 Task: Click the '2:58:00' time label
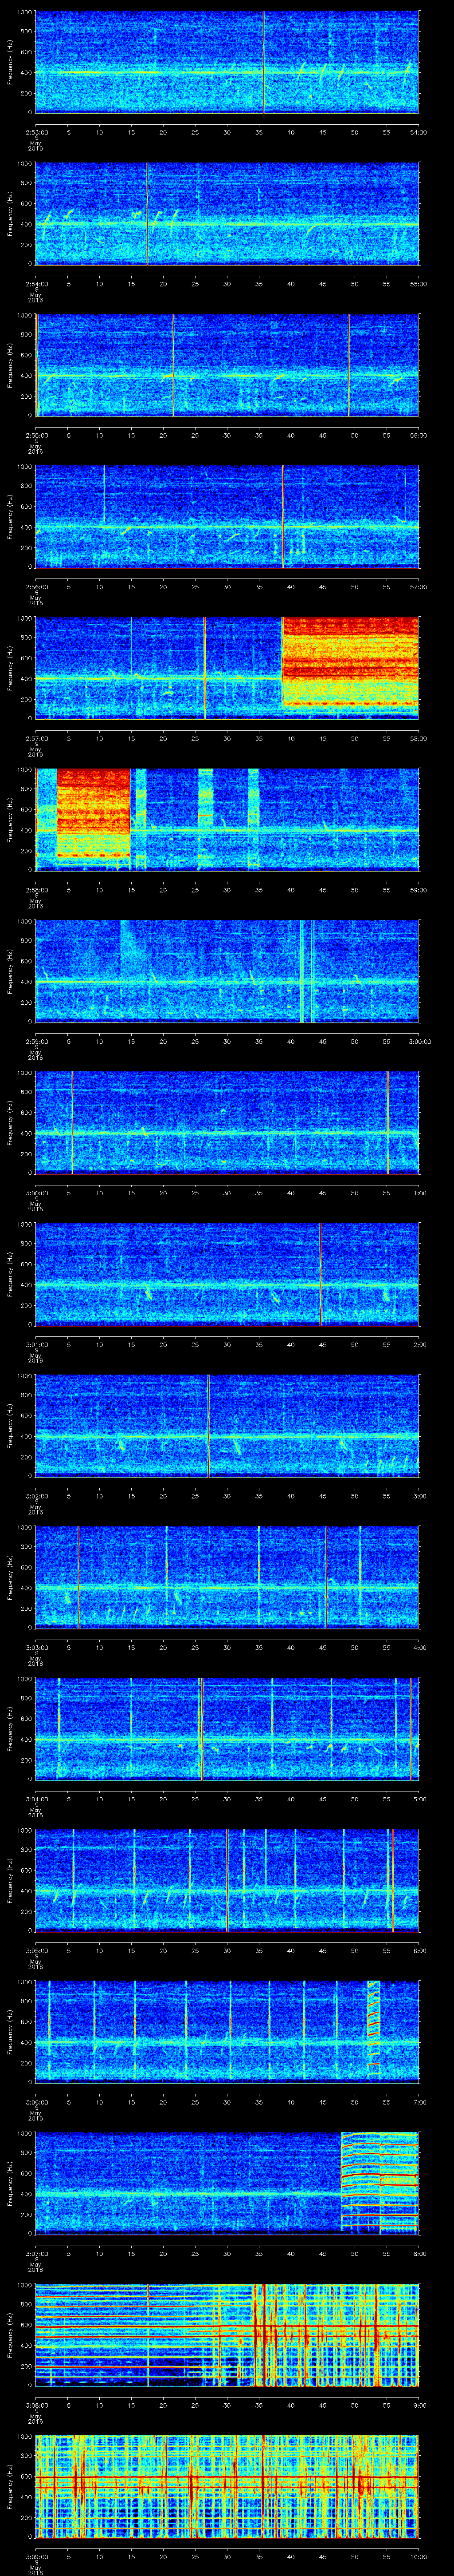(x=36, y=890)
